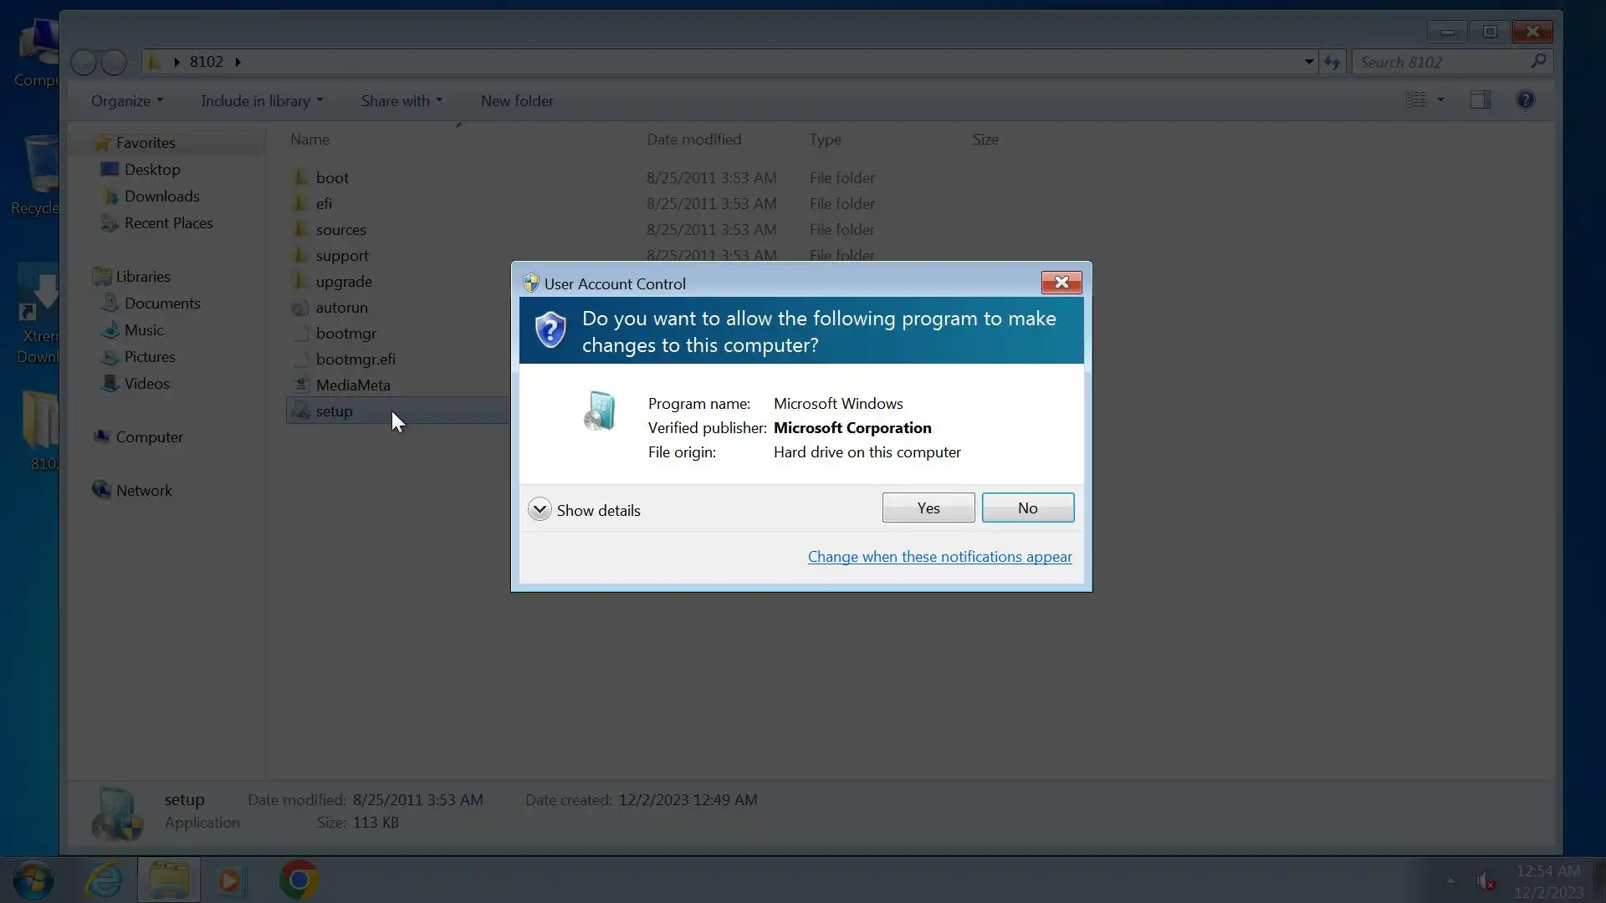This screenshot has height=903, width=1606.
Task: Click No in User Account Control dialog
Action: click(x=1027, y=508)
